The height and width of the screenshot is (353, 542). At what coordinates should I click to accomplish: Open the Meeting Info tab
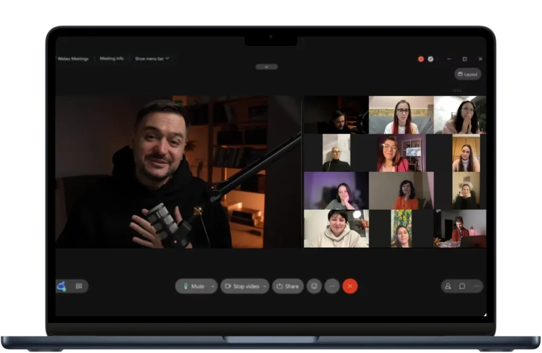(x=112, y=59)
